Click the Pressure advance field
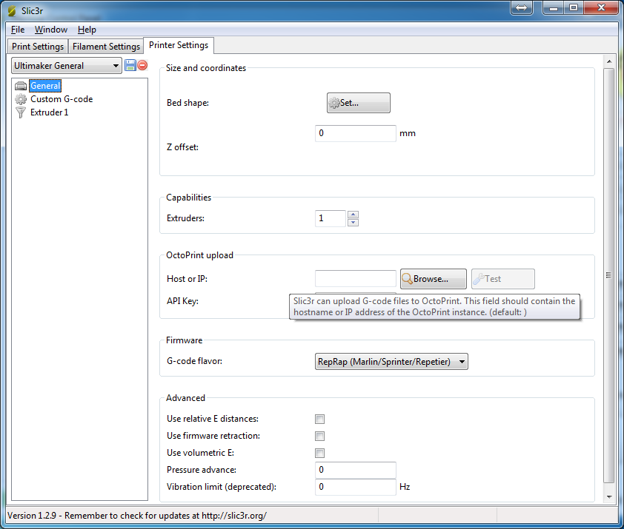Screen dimensions: 624x529 point(356,470)
